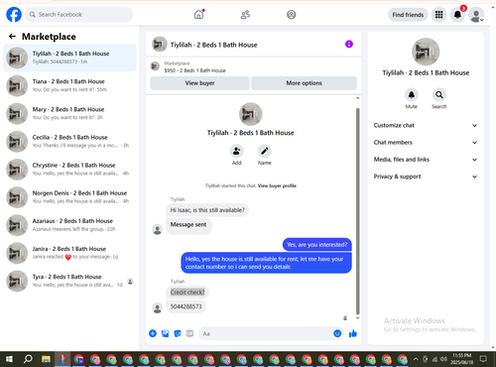This screenshot has height=367, width=496.
Task: Open the Windows Start button
Action: tap(9, 359)
